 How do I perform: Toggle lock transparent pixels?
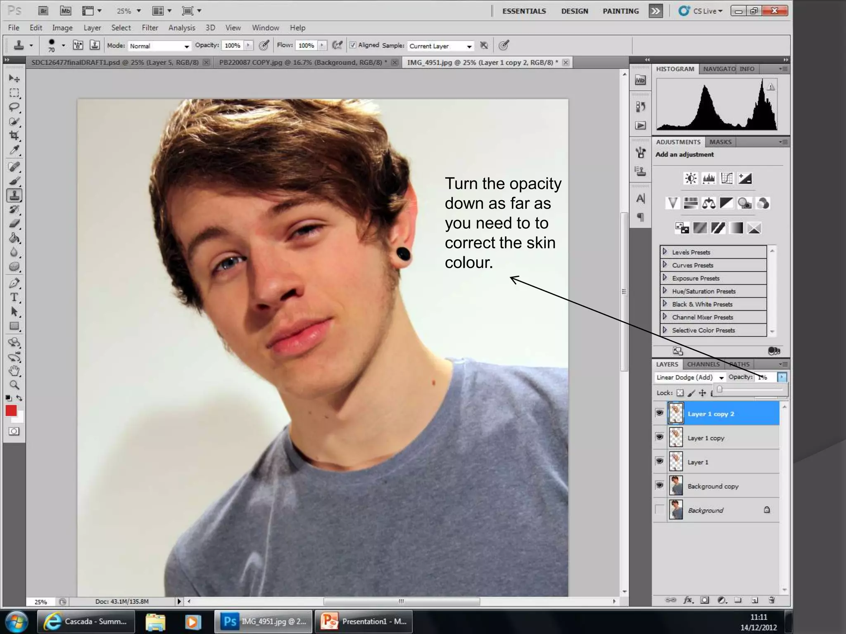(680, 393)
